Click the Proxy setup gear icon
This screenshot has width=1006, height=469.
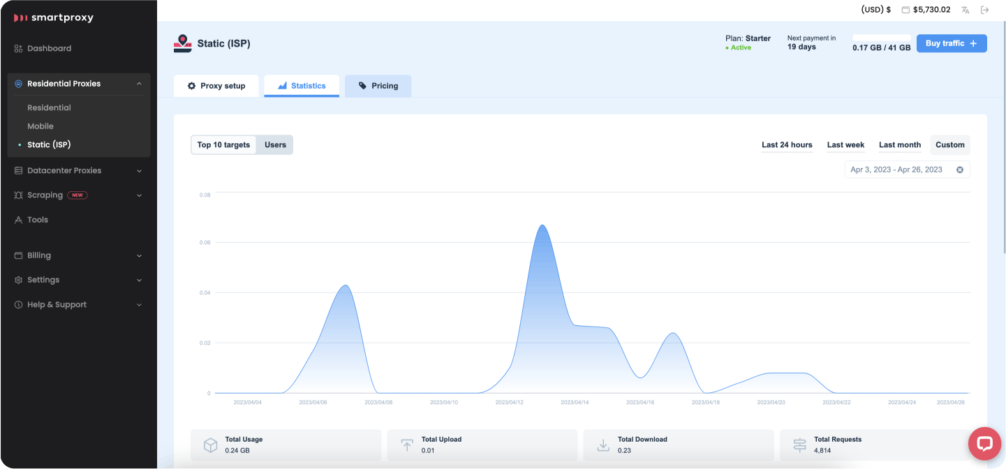pos(191,86)
